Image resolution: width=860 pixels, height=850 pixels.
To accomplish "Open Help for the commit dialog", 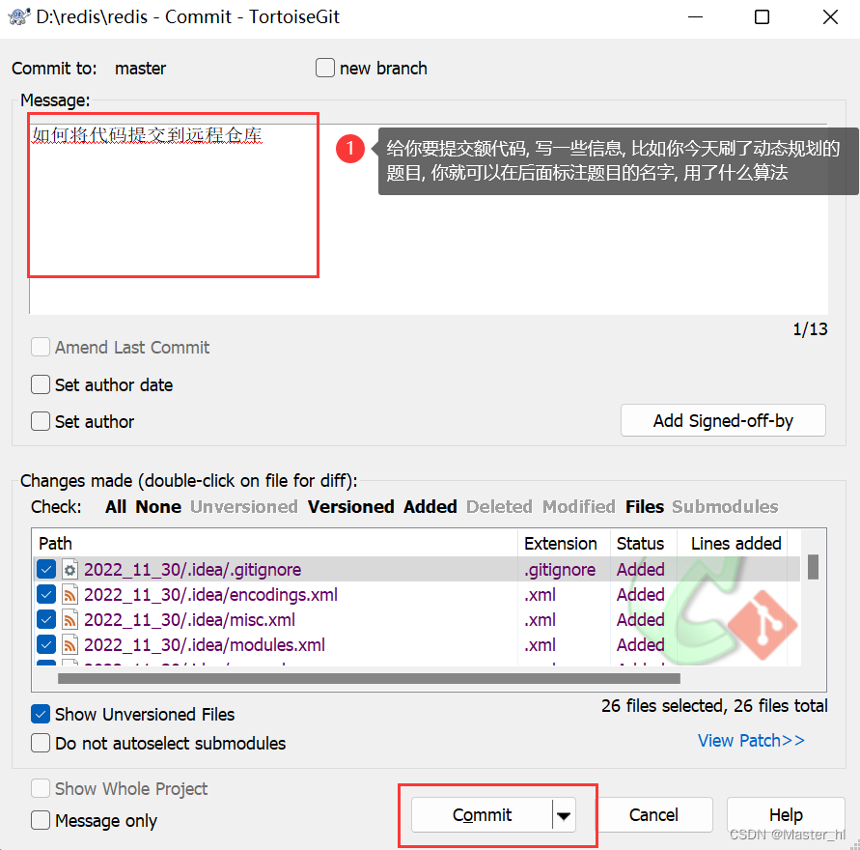I will [x=786, y=815].
